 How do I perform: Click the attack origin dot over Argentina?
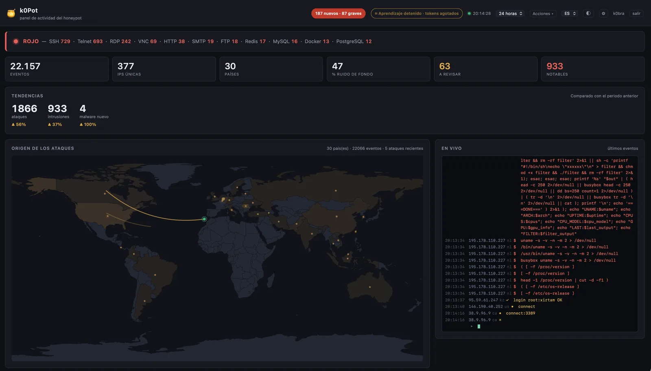coord(144,301)
